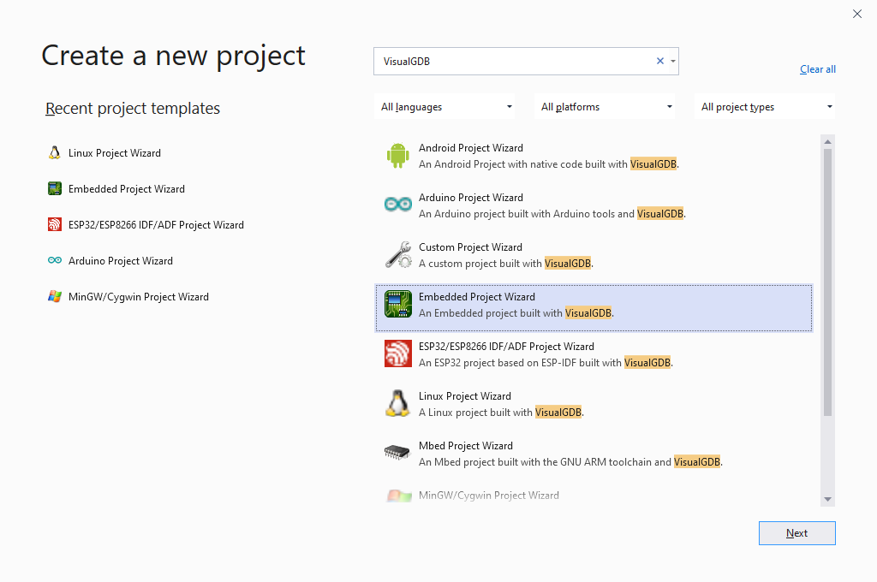This screenshot has height=582, width=877.
Task: Show search history dropdown arrow
Action: (673, 61)
